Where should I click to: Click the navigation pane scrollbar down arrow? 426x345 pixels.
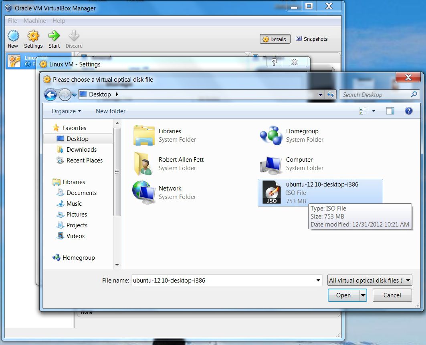[117, 265]
